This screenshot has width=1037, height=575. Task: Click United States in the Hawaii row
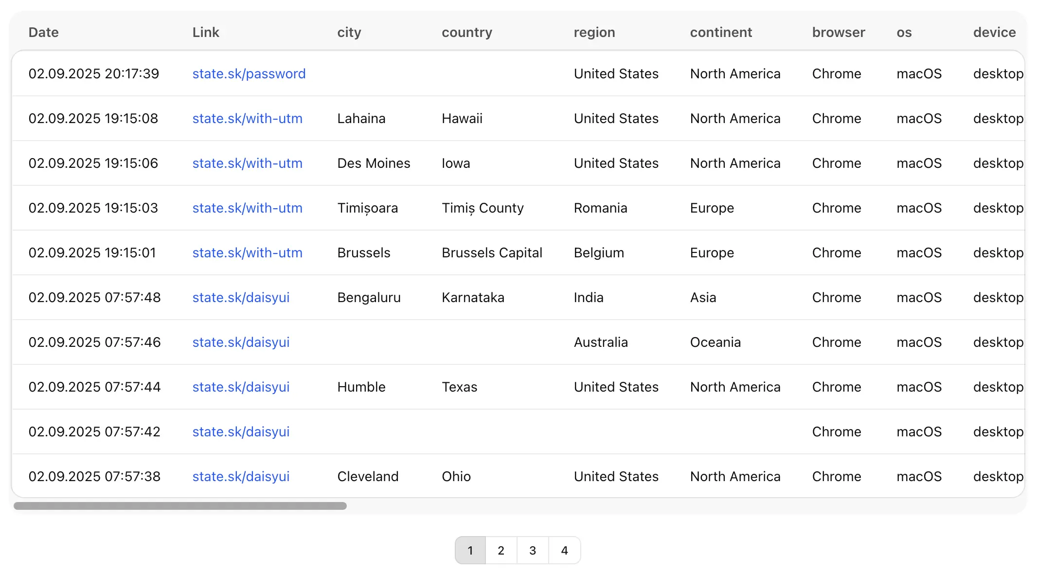click(x=616, y=118)
